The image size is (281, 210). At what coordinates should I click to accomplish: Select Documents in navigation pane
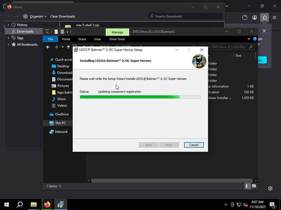62,79
